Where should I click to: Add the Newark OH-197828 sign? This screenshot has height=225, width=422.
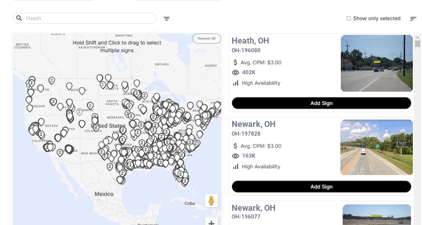321,187
